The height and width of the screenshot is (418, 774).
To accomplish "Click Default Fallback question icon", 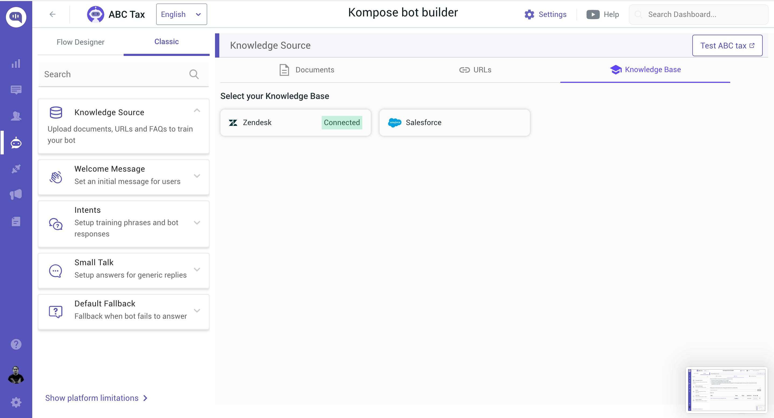I will [x=56, y=312].
